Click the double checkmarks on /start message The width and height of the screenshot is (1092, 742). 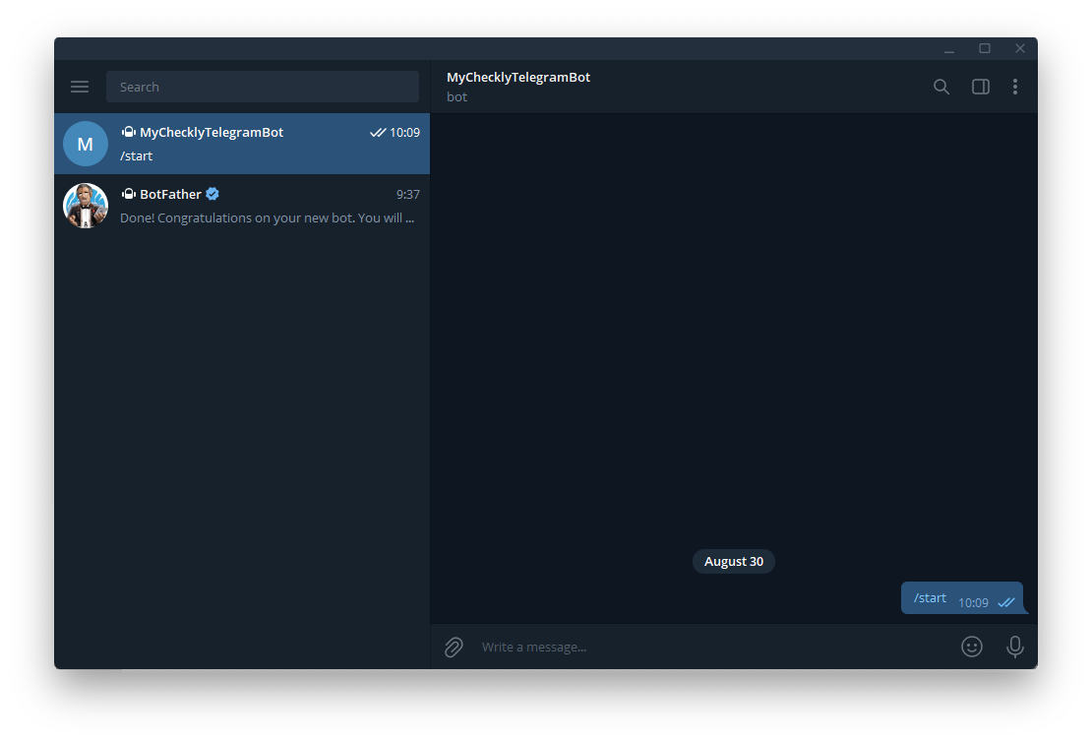click(x=1005, y=601)
